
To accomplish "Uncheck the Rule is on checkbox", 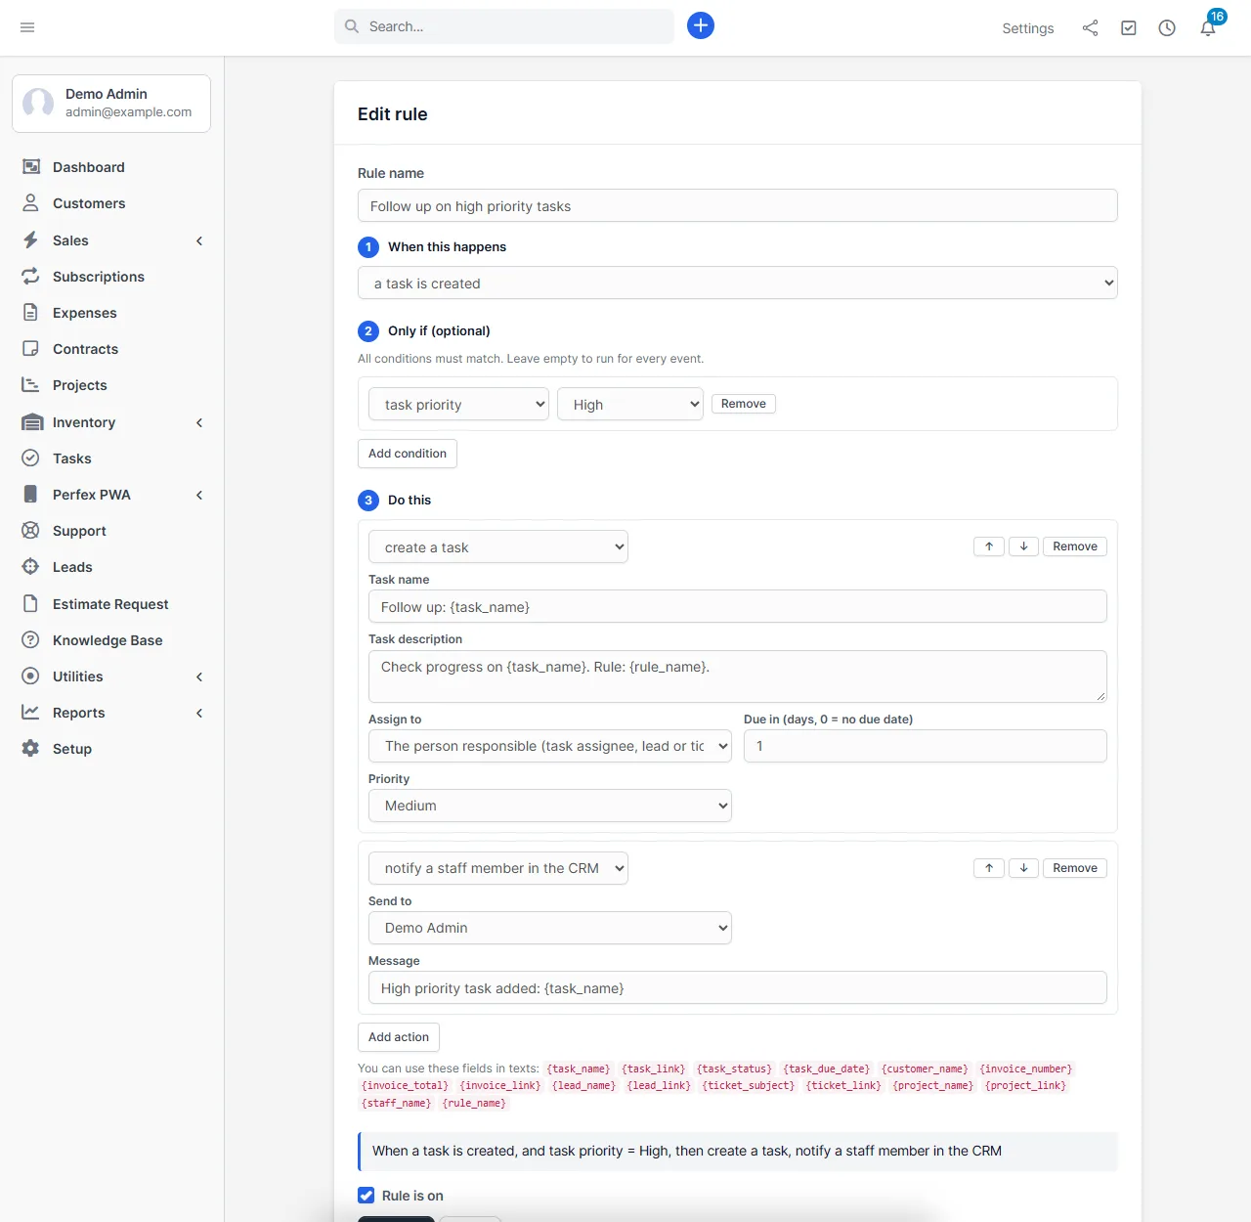I will pos(367,1196).
